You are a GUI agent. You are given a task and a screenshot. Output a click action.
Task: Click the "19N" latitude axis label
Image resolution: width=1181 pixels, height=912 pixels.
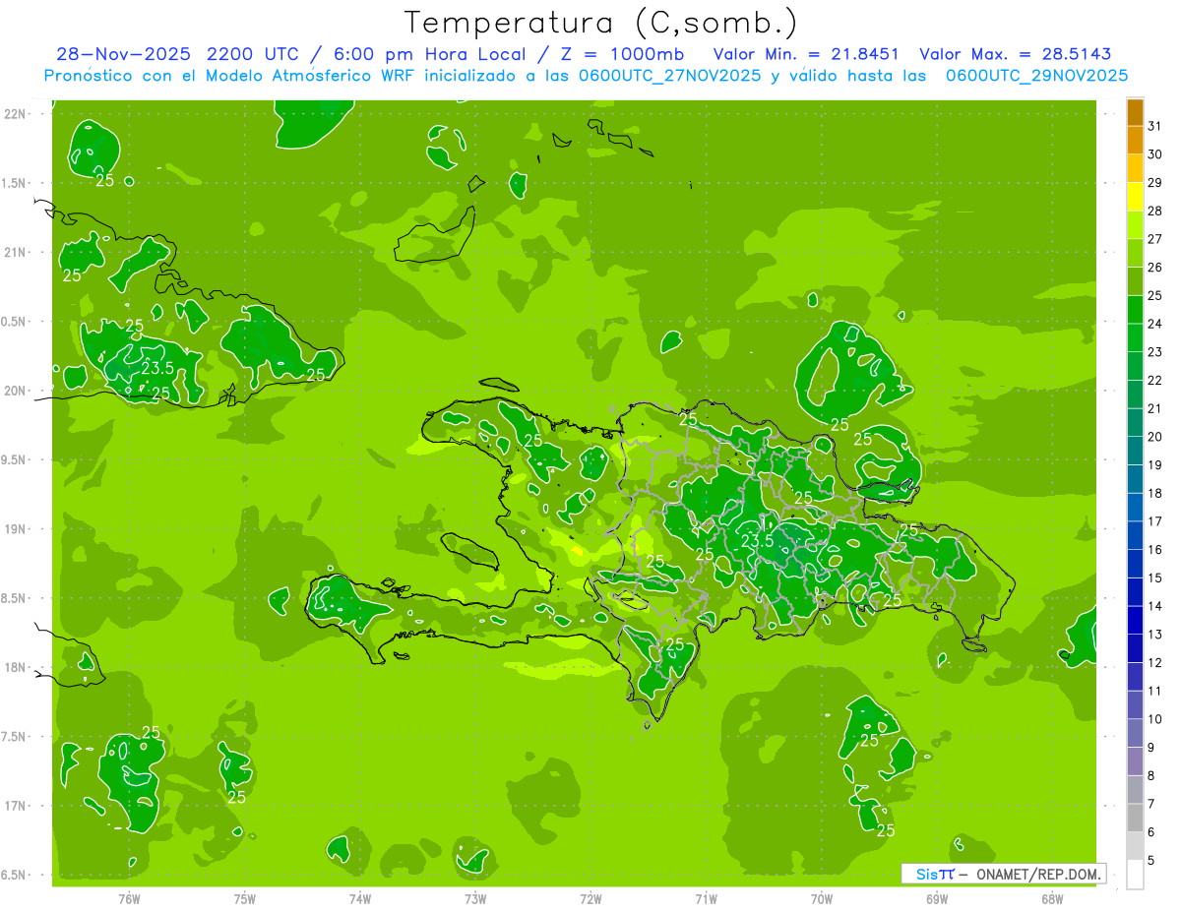click(x=15, y=529)
